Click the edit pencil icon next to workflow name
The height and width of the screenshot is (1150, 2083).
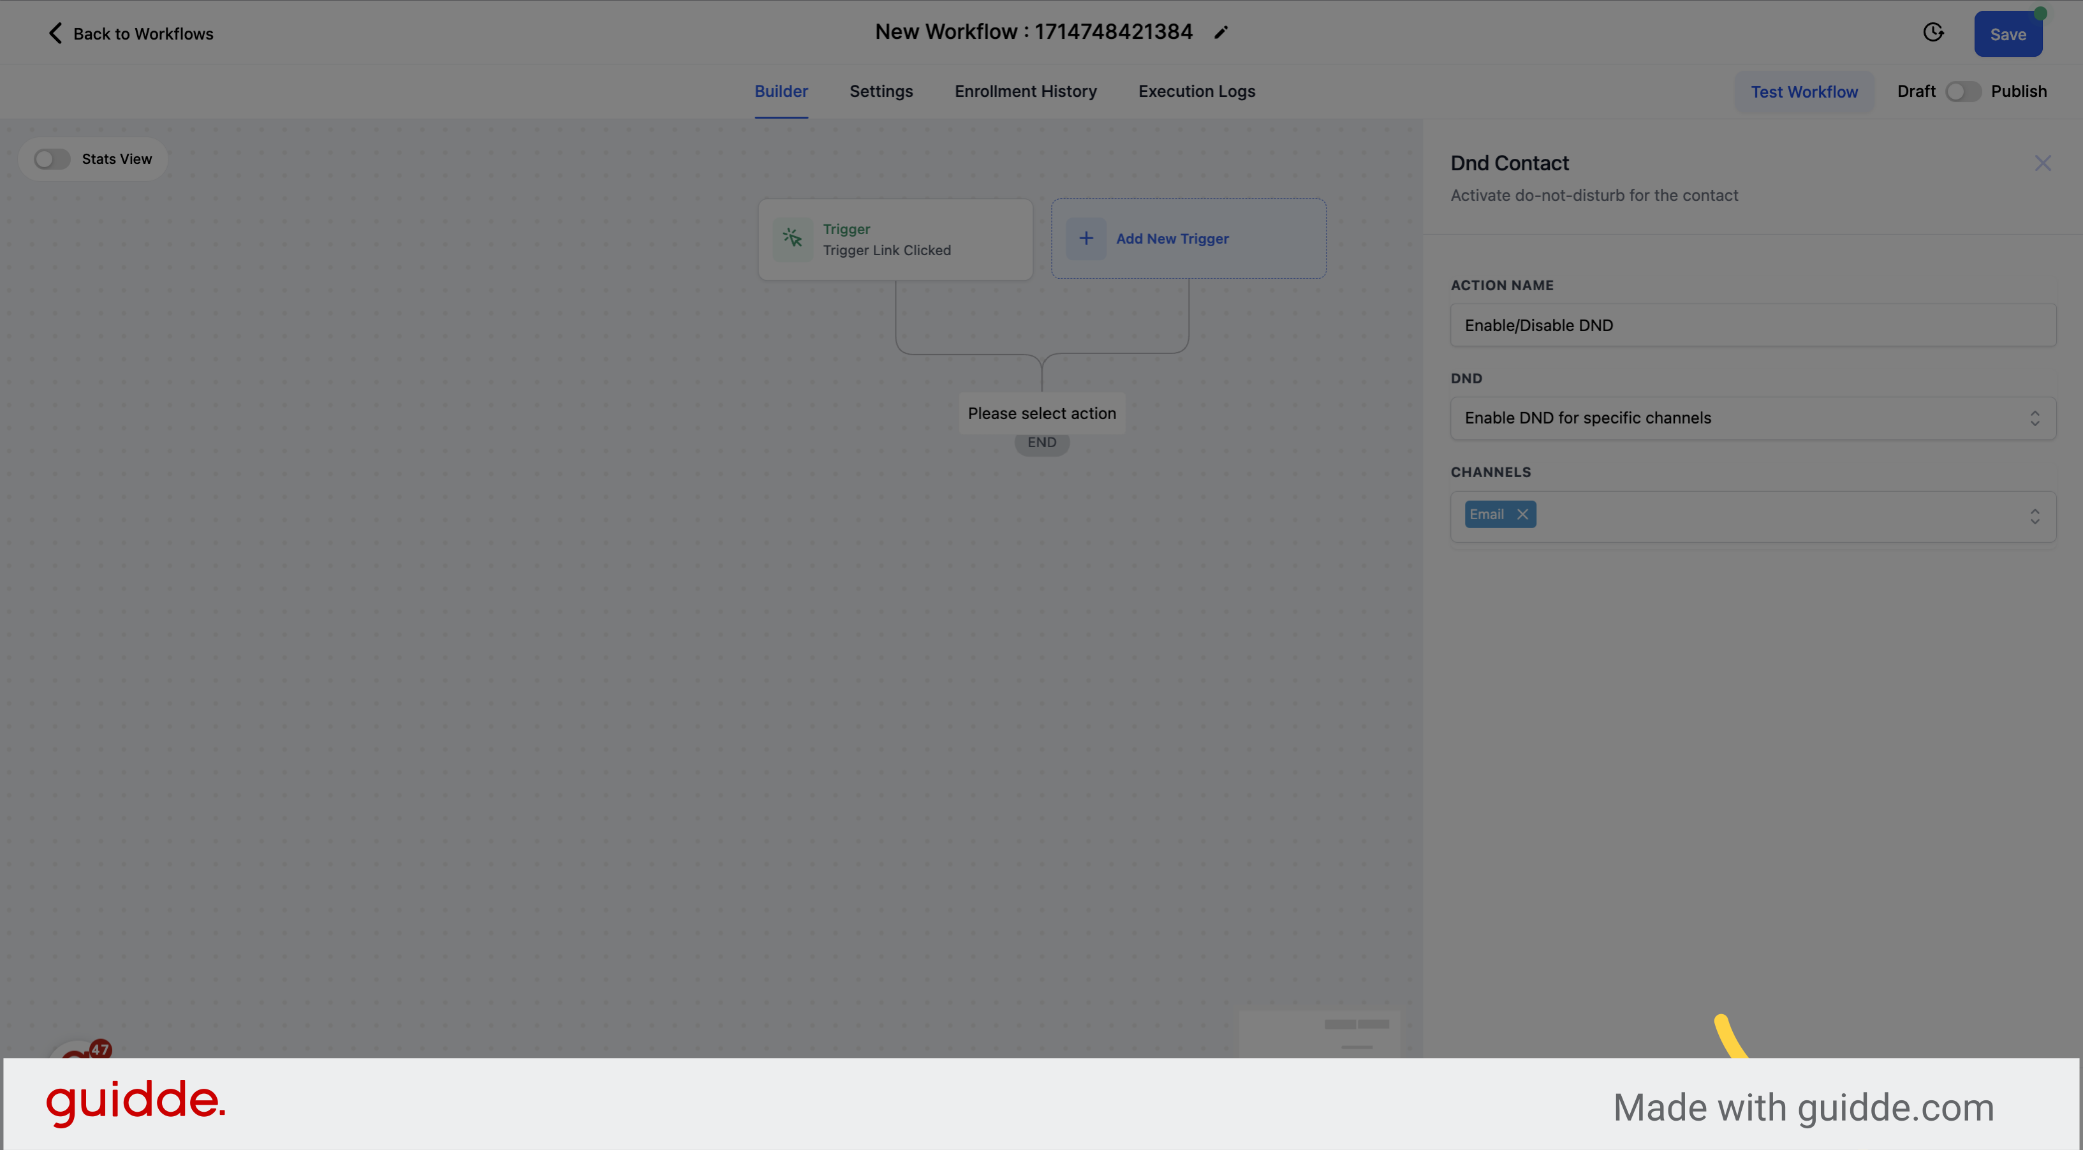click(1221, 31)
